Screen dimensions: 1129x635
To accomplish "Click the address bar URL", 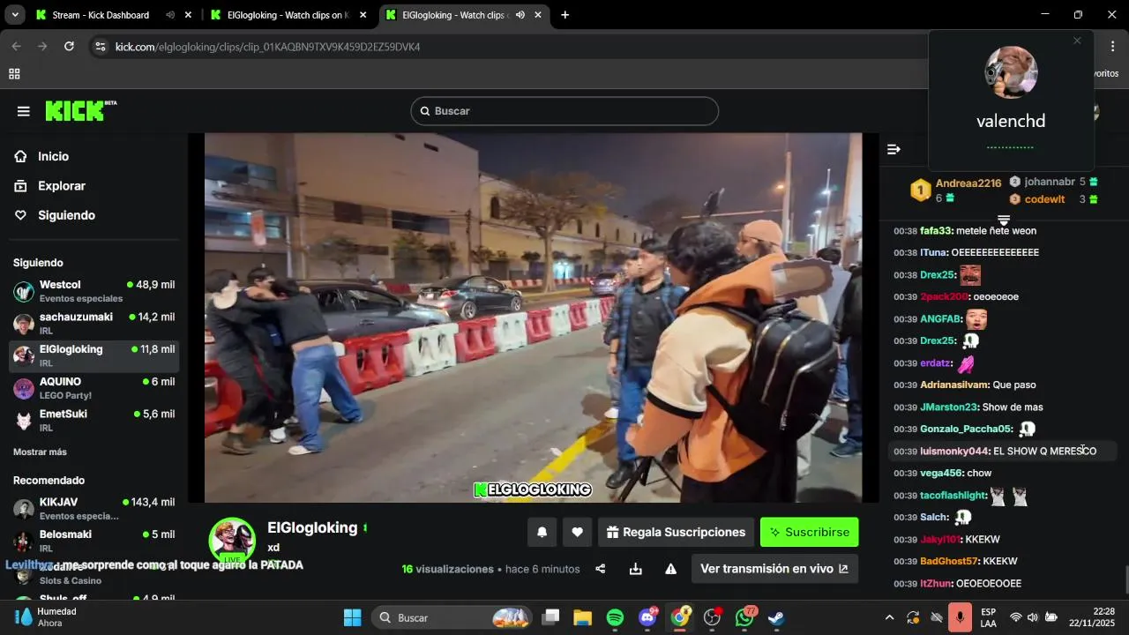I will (x=267, y=47).
